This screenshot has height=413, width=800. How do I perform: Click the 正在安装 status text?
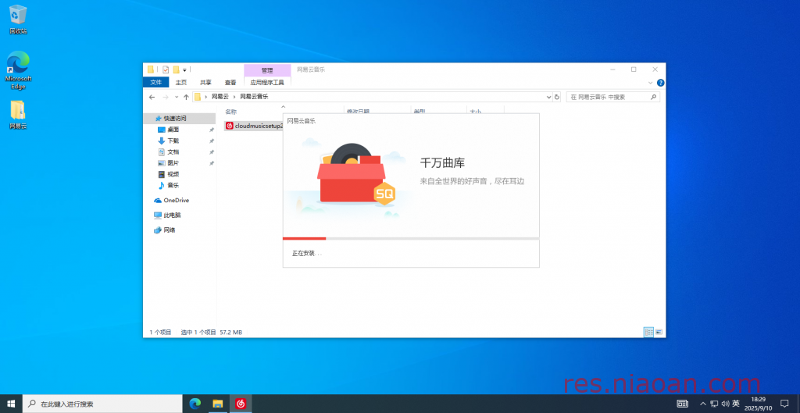(x=306, y=254)
